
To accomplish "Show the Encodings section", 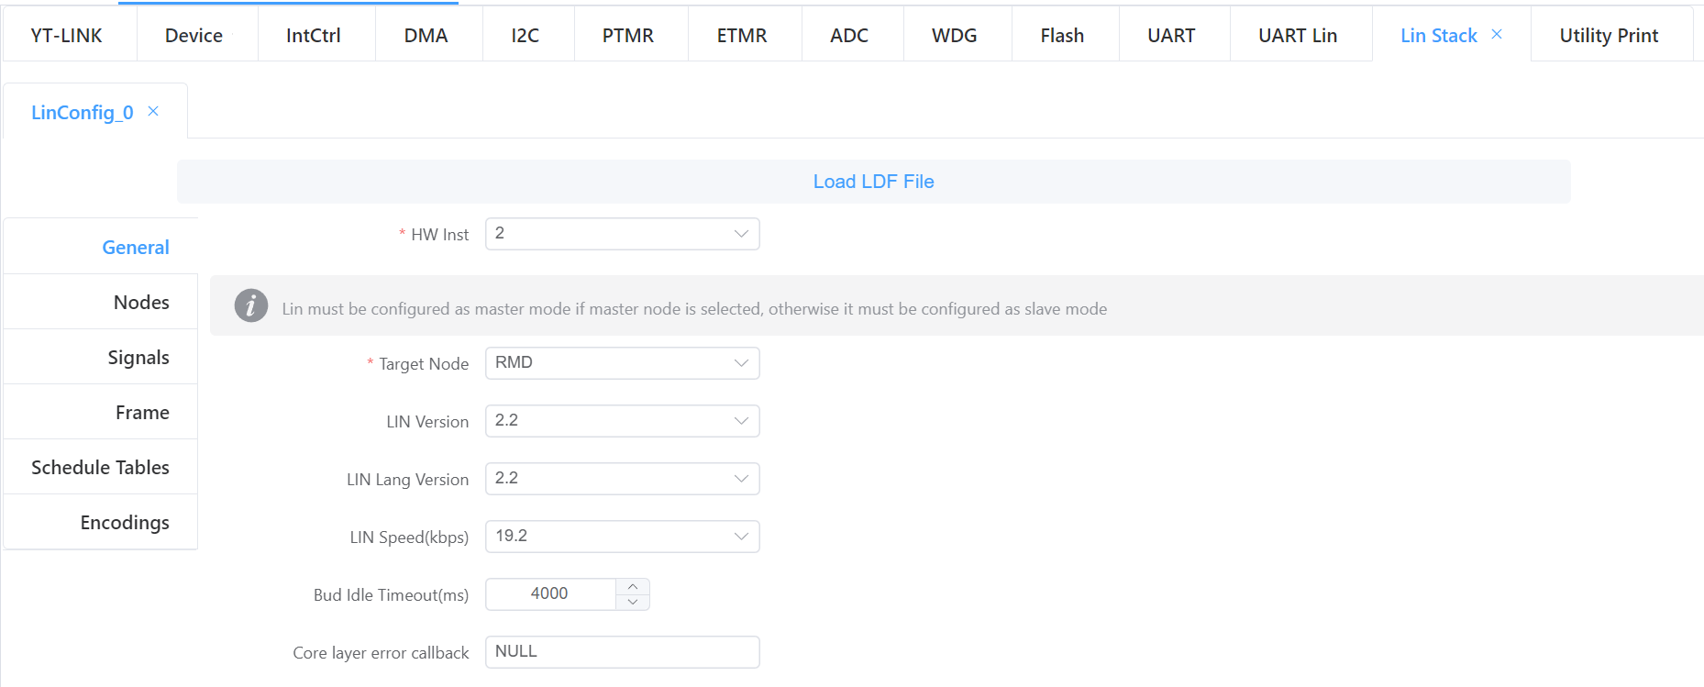I will click(125, 523).
